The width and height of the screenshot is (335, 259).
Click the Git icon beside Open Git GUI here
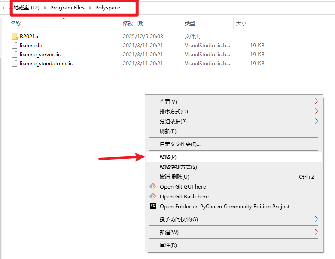[x=153, y=186]
